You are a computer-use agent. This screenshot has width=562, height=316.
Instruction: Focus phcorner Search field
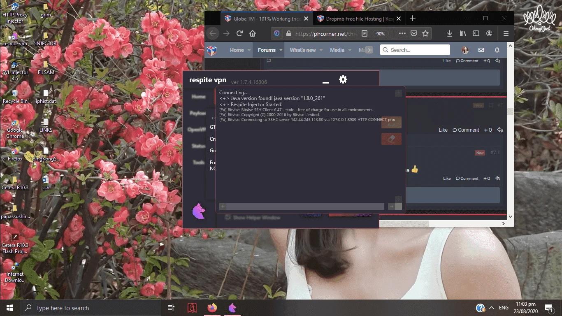pyautogui.click(x=415, y=50)
